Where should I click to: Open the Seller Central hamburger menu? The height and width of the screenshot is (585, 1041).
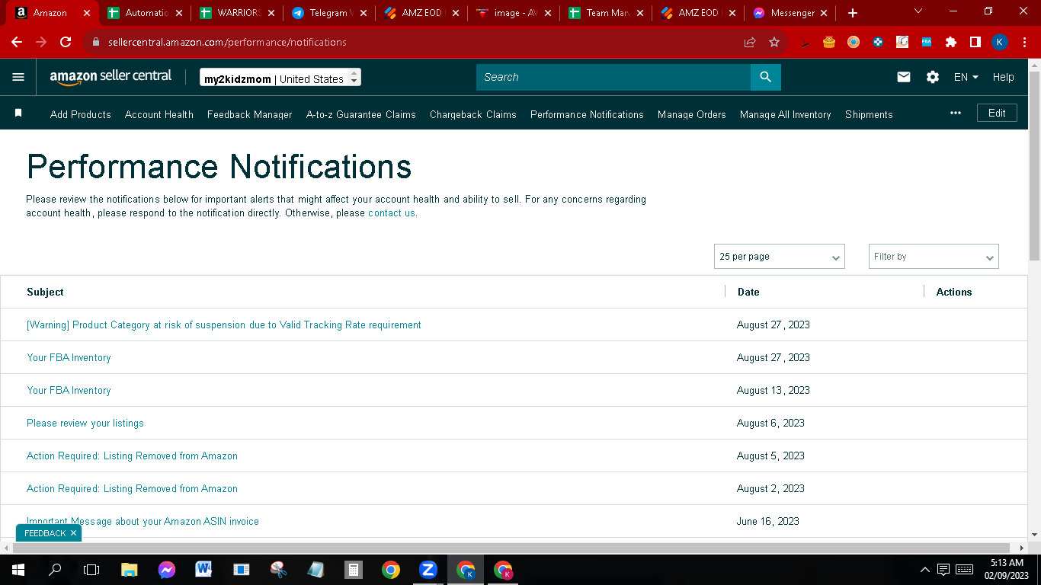[x=18, y=77]
